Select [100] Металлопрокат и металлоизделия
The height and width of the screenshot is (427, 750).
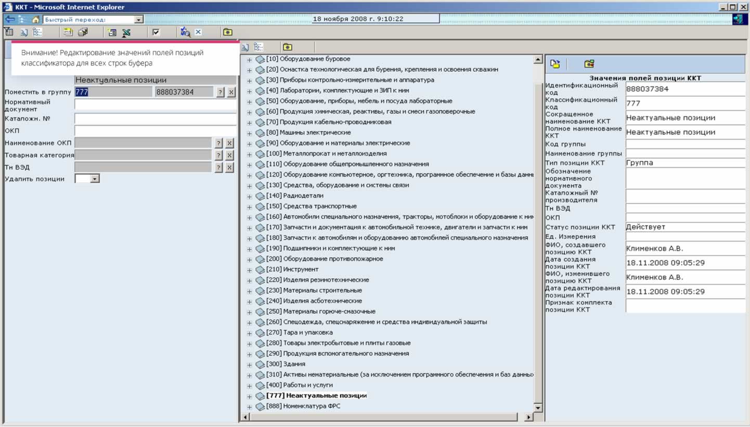click(326, 153)
